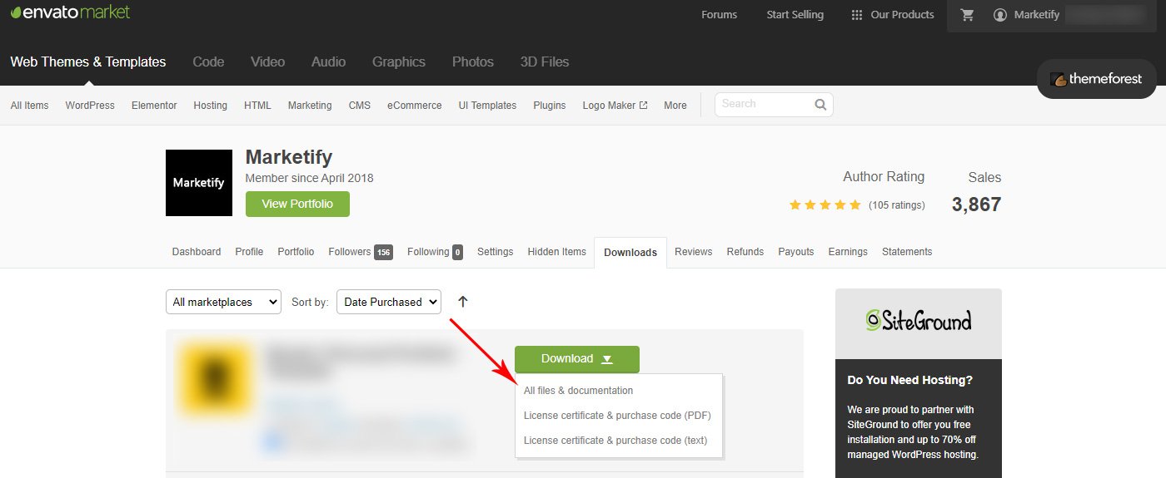Open the shopping cart icon
The width and height of the screenshot is (1166, 478).
[967, 15]
